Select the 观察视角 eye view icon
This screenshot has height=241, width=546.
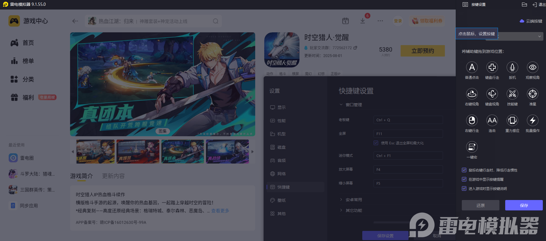532,67
